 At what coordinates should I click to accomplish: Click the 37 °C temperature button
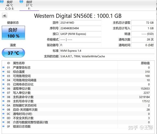point(13,53)
